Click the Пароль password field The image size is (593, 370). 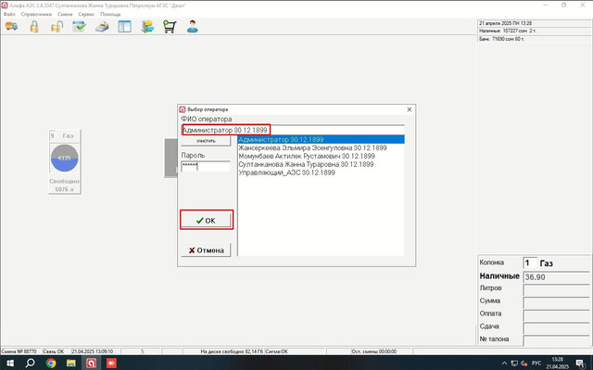[206, 166]
